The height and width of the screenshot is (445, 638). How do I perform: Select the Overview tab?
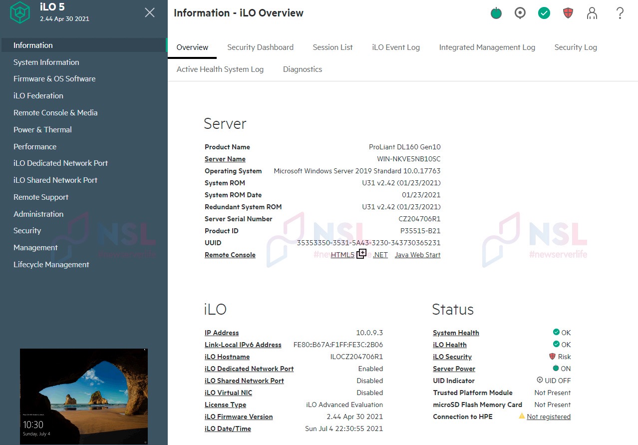tap(192, 47)
